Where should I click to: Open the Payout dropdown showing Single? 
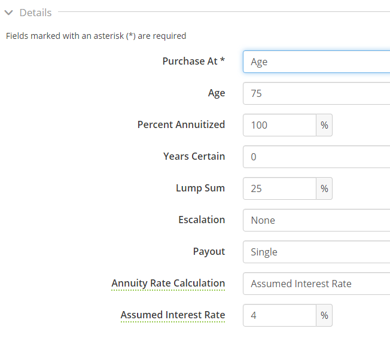[x=316, y=252]
